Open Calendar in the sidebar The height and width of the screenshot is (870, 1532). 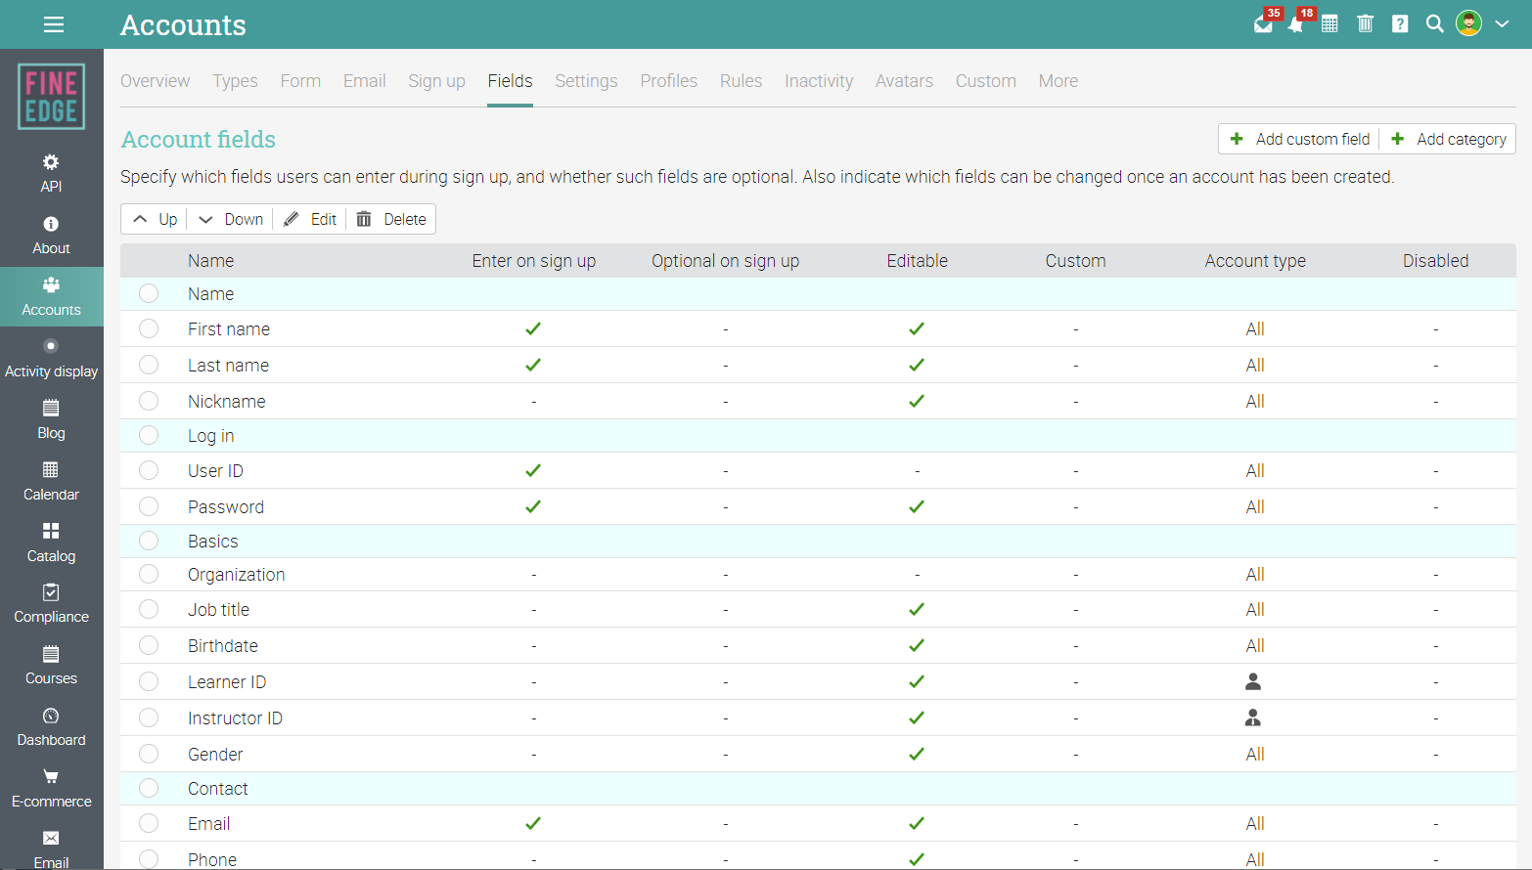tap(52, 482)
